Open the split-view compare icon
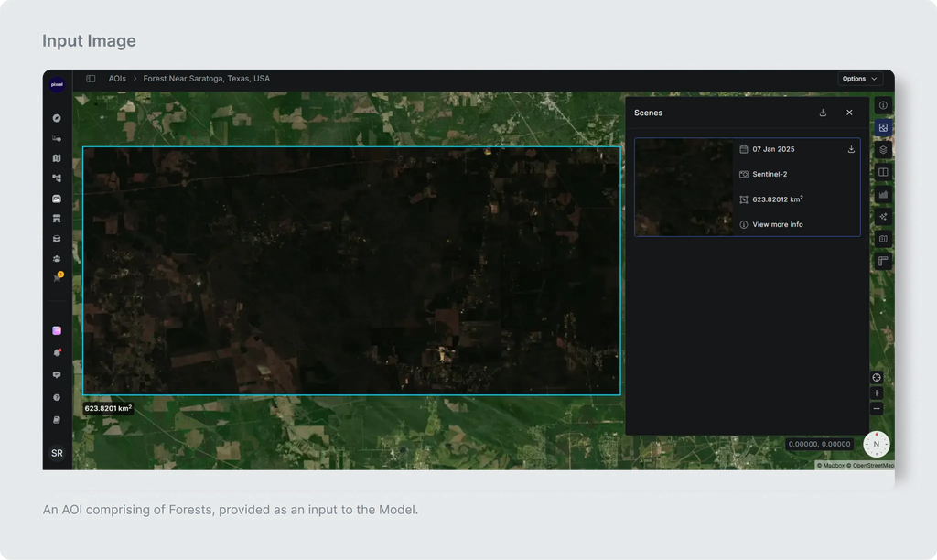This screenshot has height=560, width=937. tap(883, 172)
